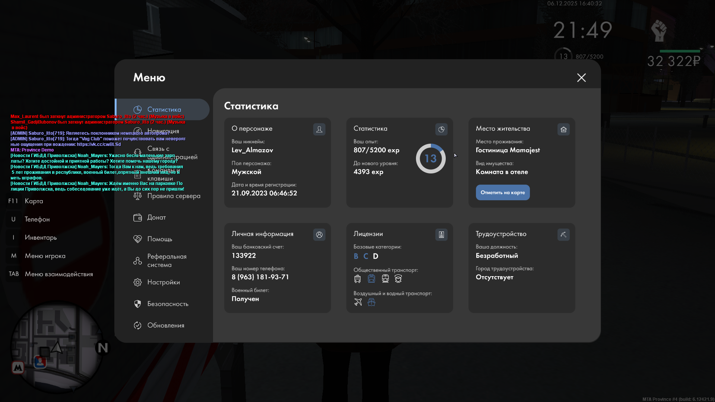Open the Статистика menu section
The height and width of the screenshot is (402, 715).
163,109
